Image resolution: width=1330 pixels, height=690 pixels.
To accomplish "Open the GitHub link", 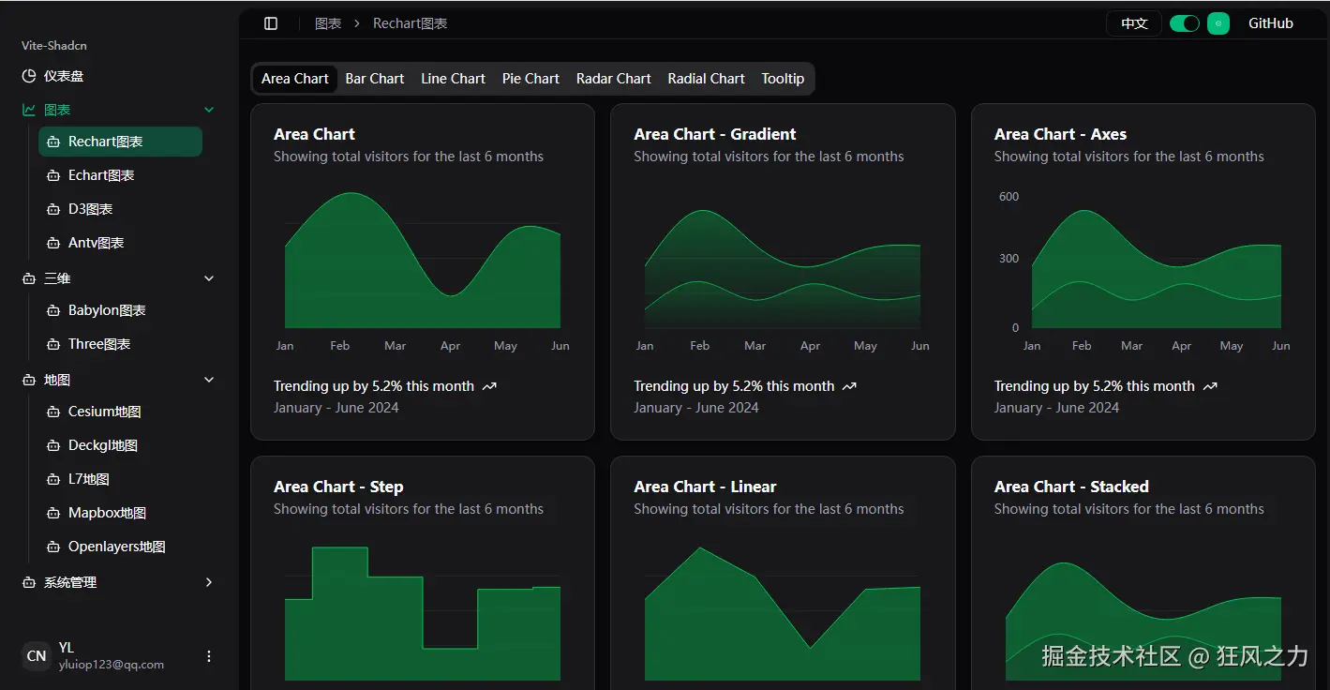I will tap(1271, 23).
